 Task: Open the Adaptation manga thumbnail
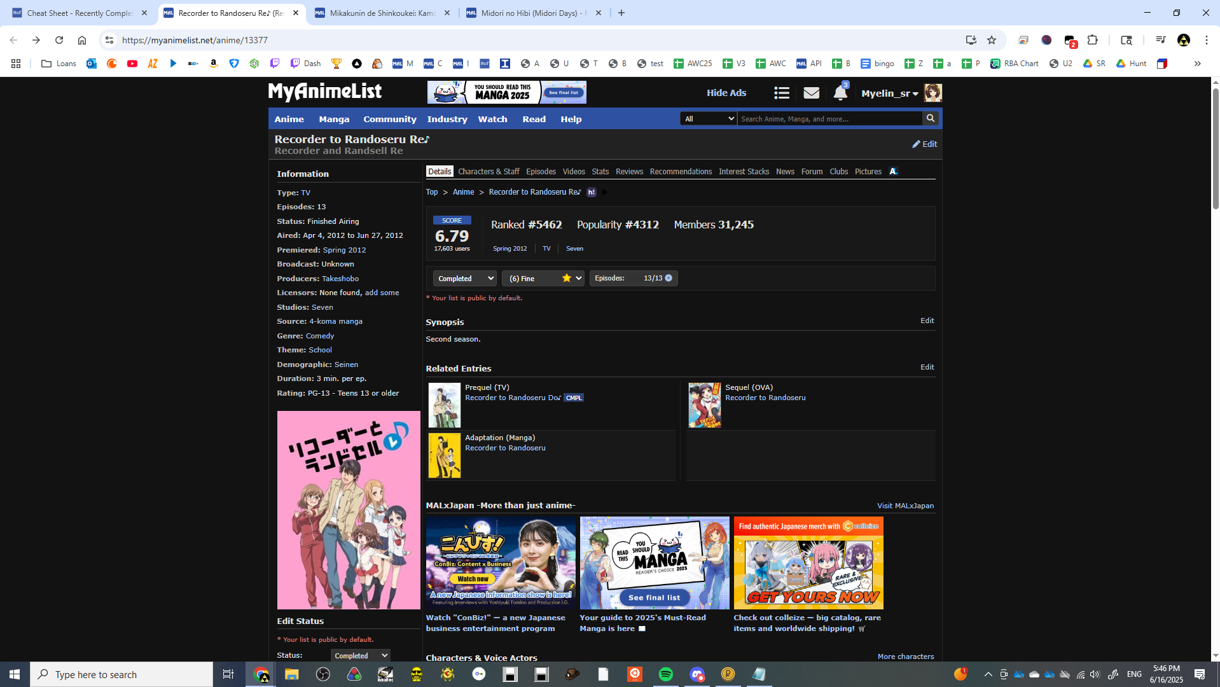point(444,455)
